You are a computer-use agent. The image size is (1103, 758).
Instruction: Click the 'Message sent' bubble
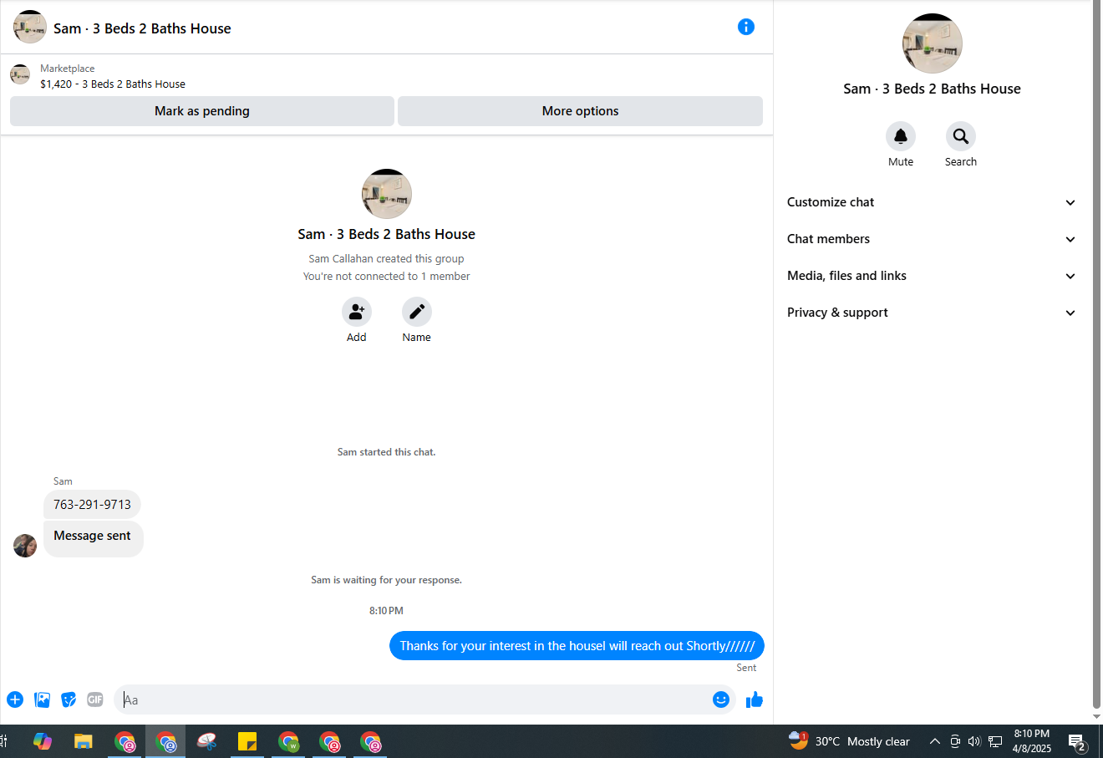point(93,539)
